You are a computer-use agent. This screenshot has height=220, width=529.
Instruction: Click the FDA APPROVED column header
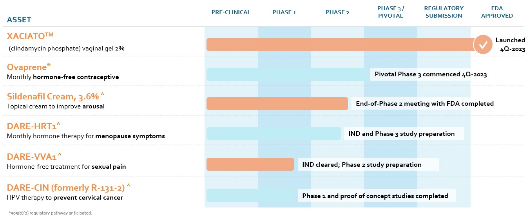coord(497,12)
